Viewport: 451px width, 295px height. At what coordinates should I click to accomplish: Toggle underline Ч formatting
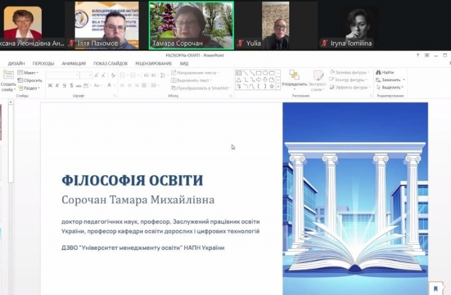[x=64, y=86]
